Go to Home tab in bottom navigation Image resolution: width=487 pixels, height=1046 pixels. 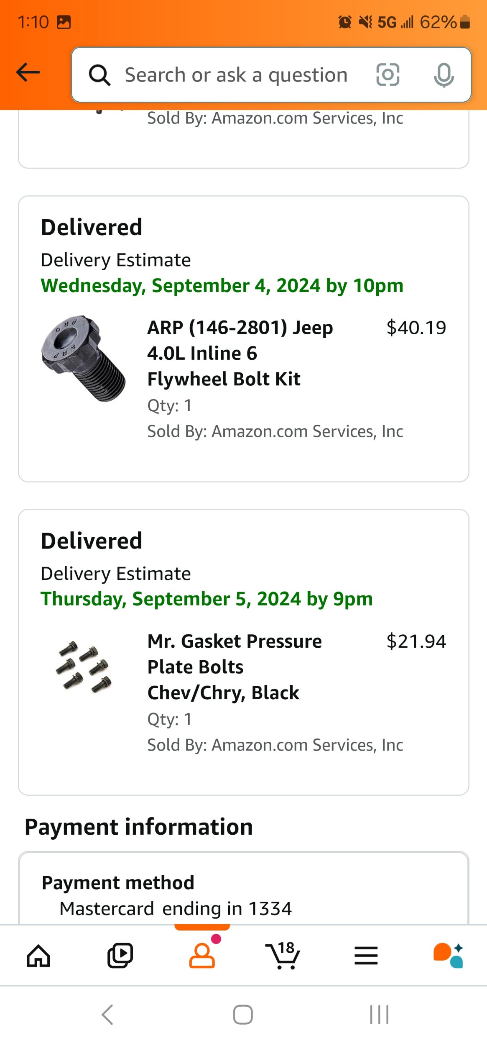(38, 956)
